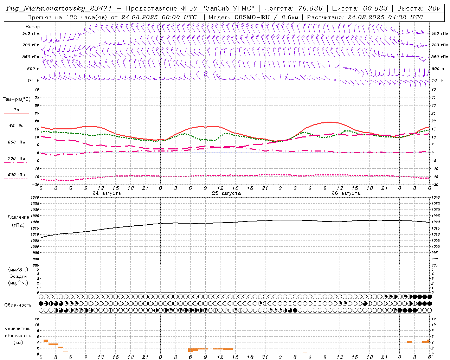Image resolution: width=450 pixels, height=360 pixels.
Task: Click the elevation text Высота: 30м
Action: (x=419, y=8)
